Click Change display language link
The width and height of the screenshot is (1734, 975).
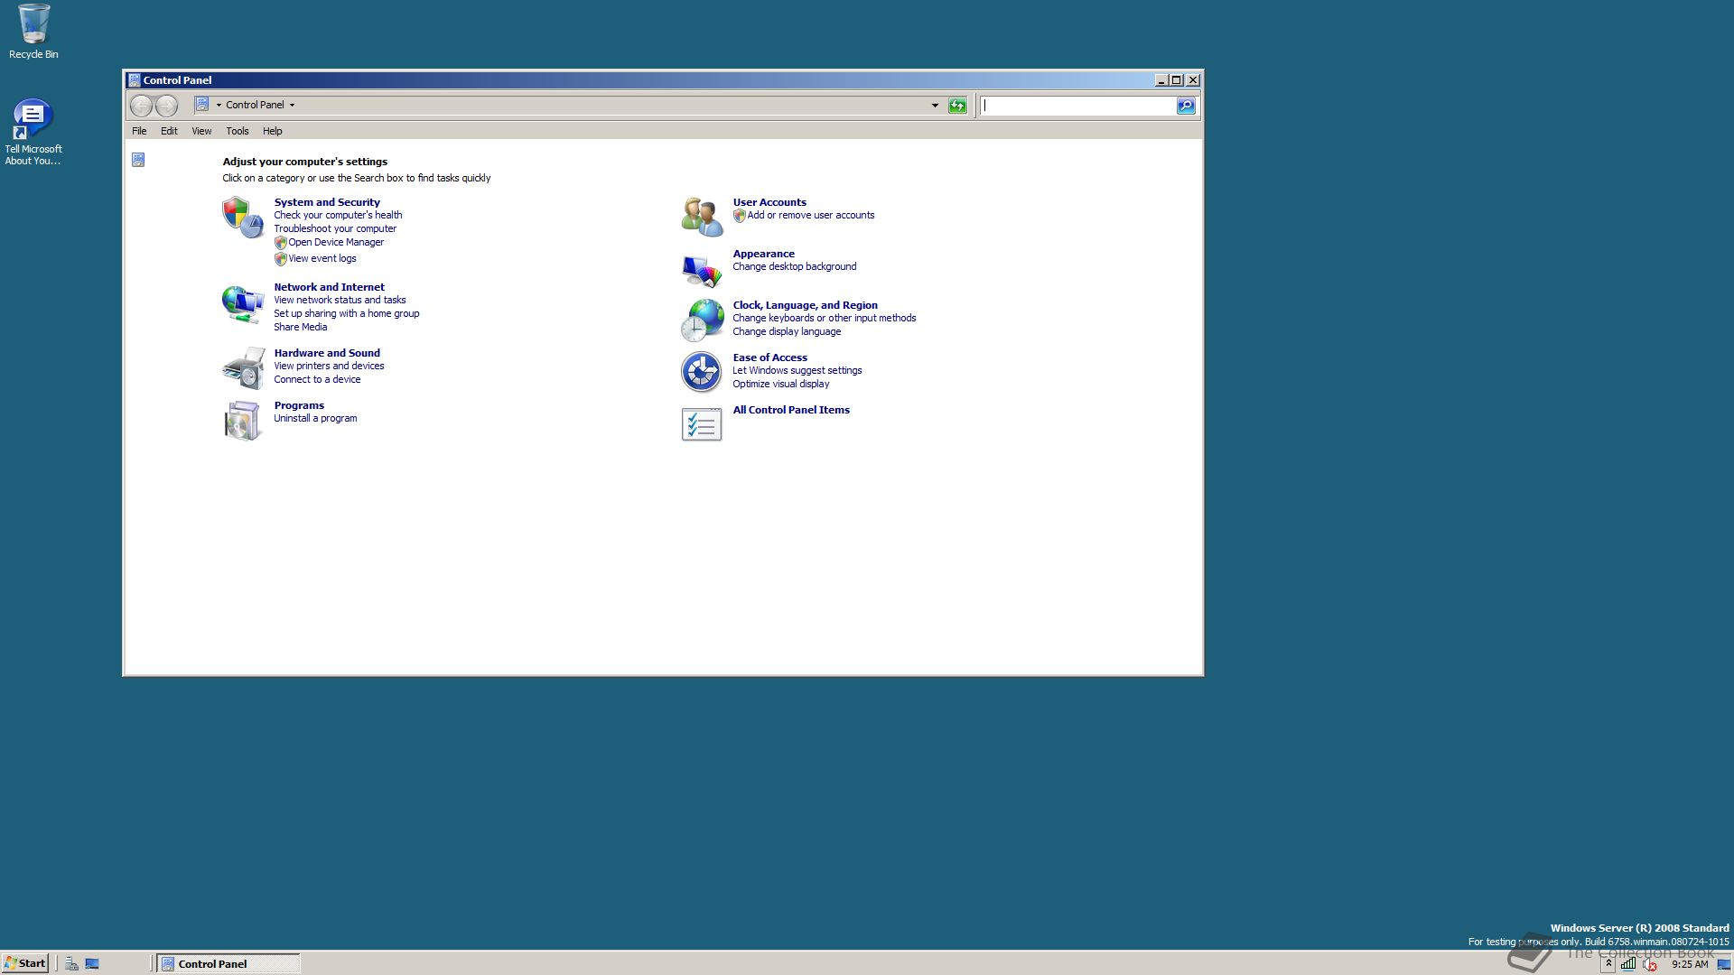click(x=787, y=331)
